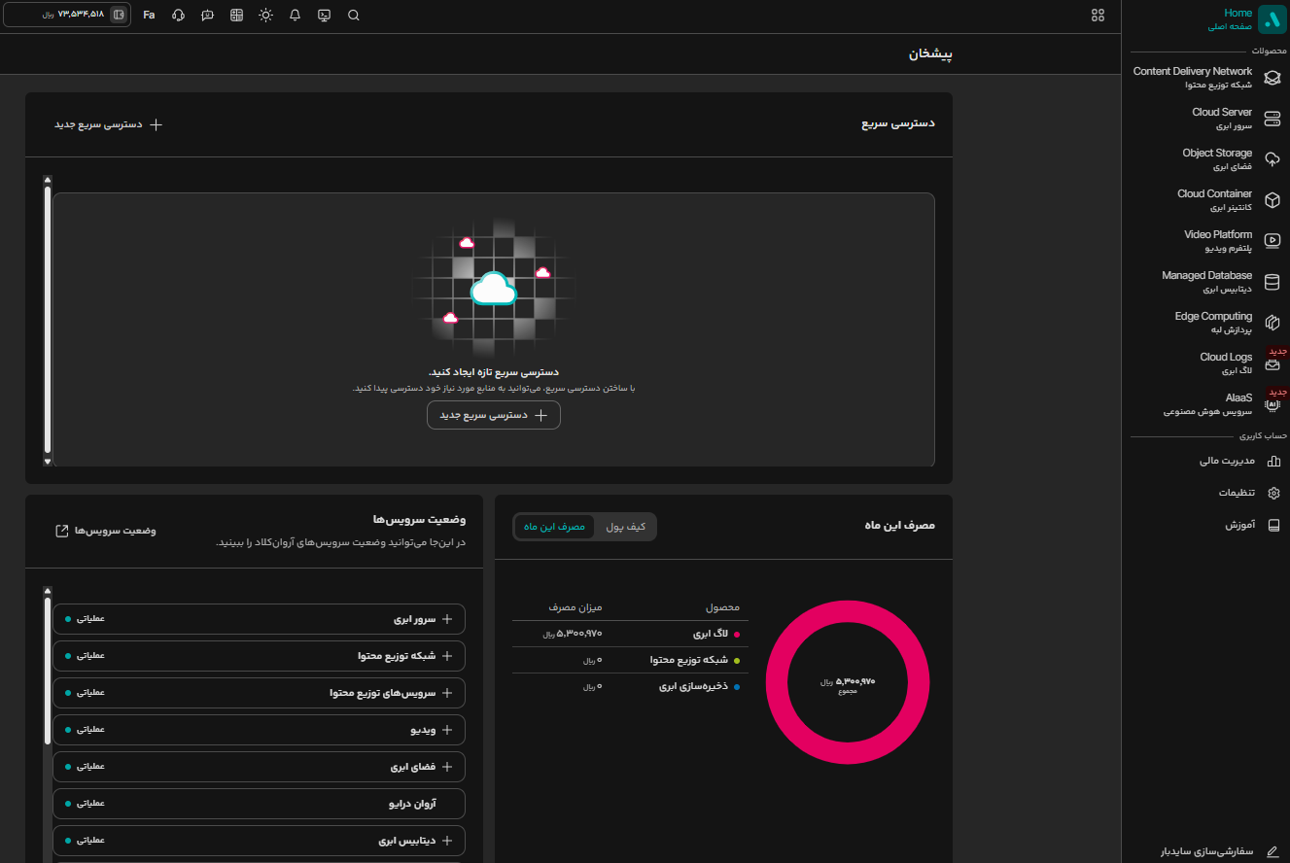Switch language using the Fa button
The image size is (1290, 863).
pyautogui.click(x=149, y=16)
